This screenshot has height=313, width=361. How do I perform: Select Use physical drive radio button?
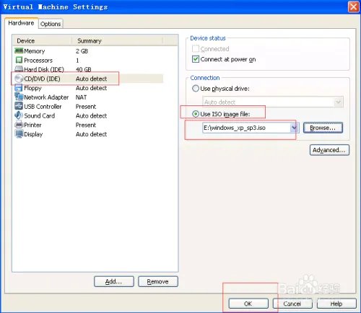pos(196,89)
